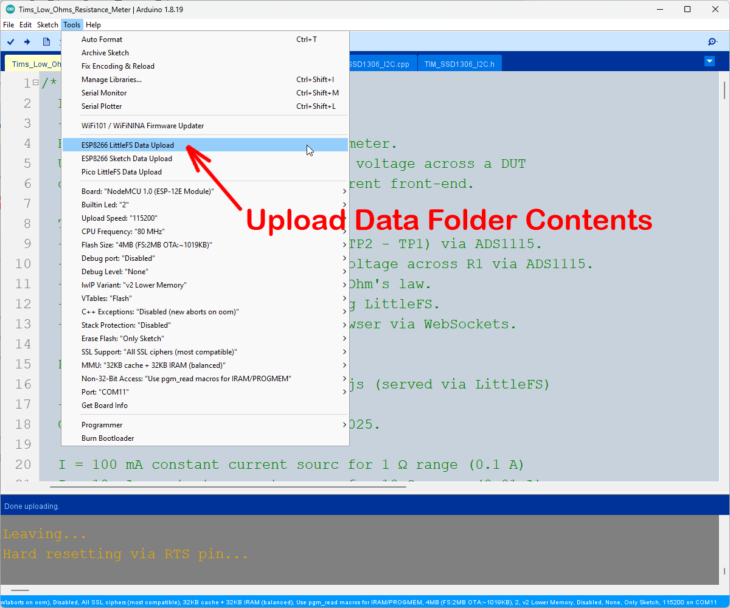Select Auto Format menu entry

click(206, 40)
